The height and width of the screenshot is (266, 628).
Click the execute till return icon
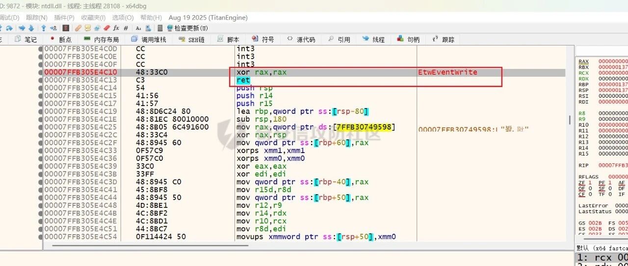pyautogui.click(x=44, y=28)
